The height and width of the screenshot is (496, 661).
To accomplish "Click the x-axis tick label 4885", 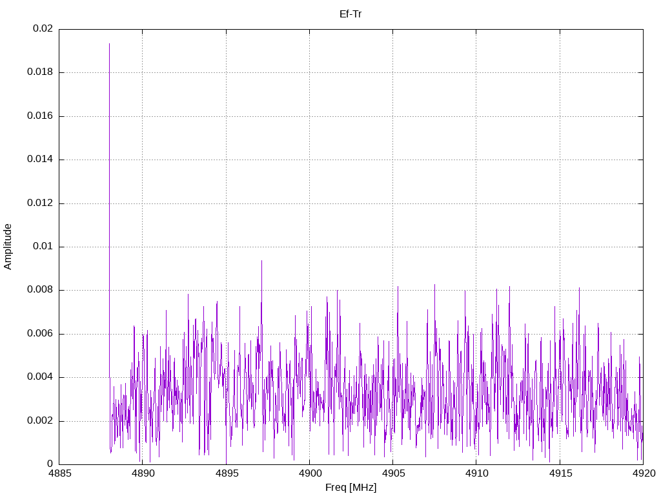I will click(59, 473).
